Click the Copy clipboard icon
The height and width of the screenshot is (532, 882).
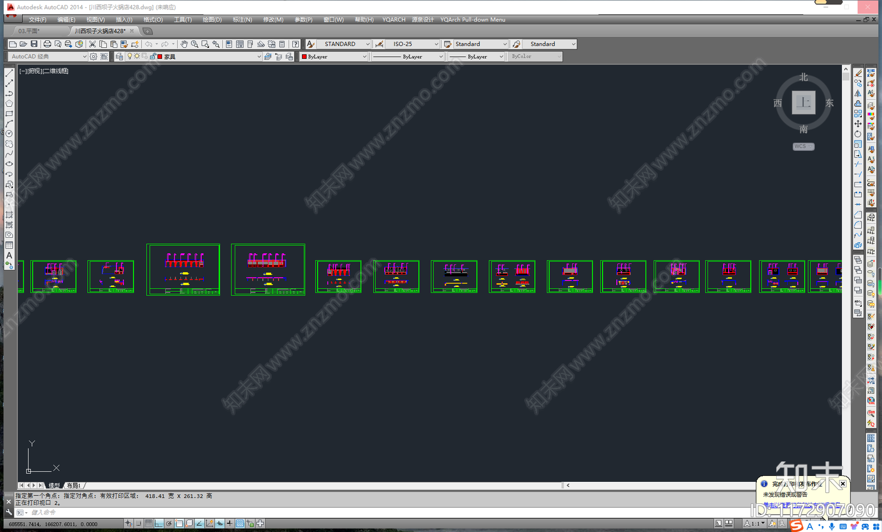(x=103, y=44)
